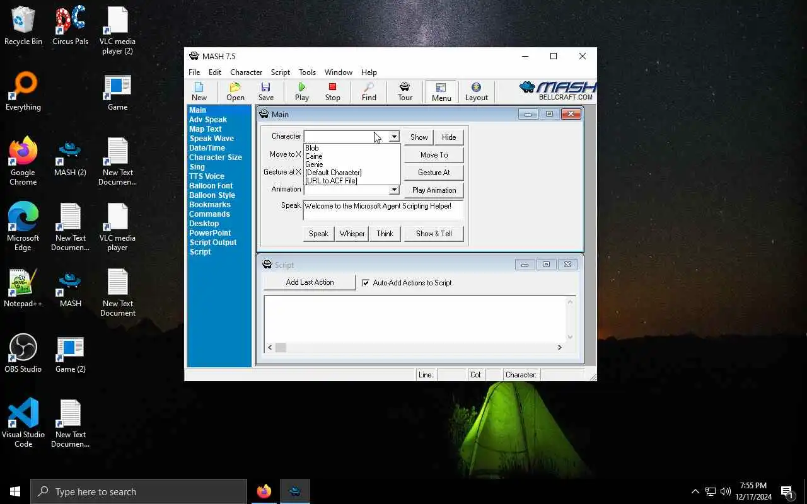
Task: Click the Hide character button
Action: point(449,137)
